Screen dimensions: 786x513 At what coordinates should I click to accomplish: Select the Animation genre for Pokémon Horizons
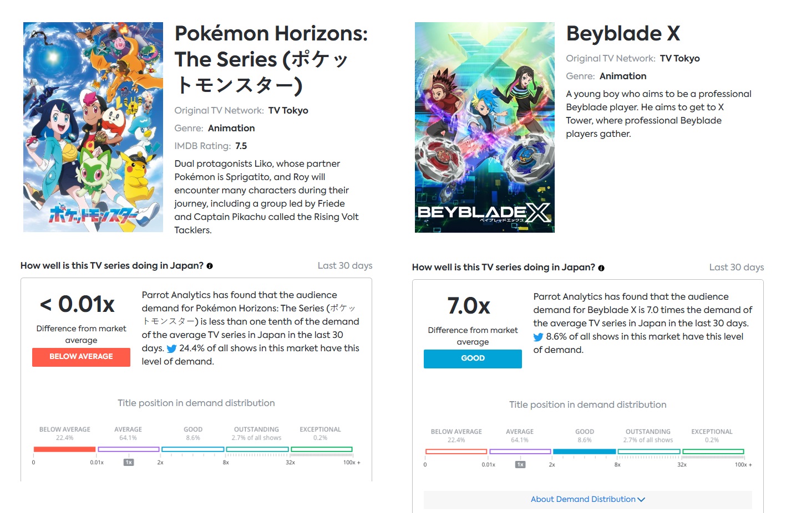point(231,129)
